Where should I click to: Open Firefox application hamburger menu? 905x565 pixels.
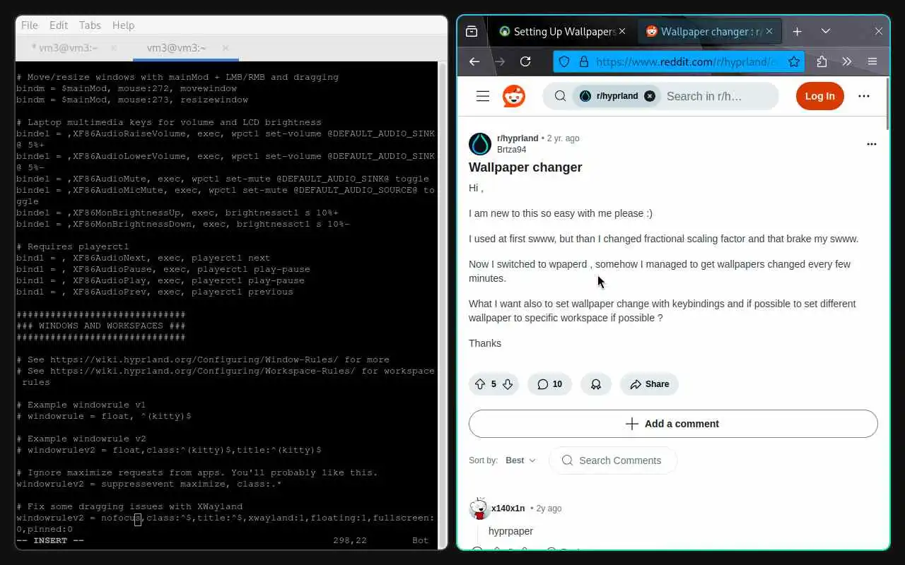point(872,61)
